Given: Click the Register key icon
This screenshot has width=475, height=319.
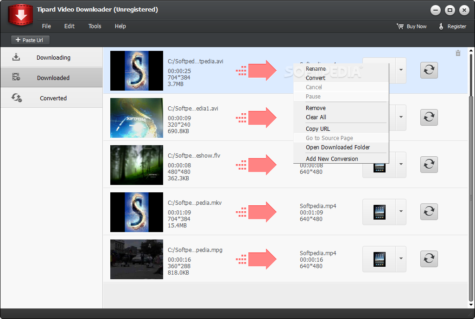Looking at the screenshot, I should 441,26.
